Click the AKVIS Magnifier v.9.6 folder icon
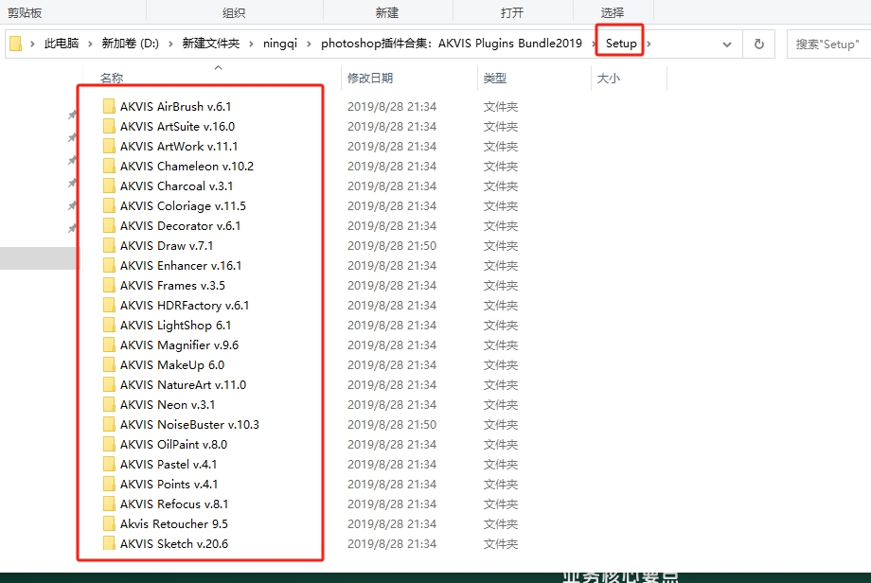The width and height of the screenshot is (871, 583). tap(109, 344)
